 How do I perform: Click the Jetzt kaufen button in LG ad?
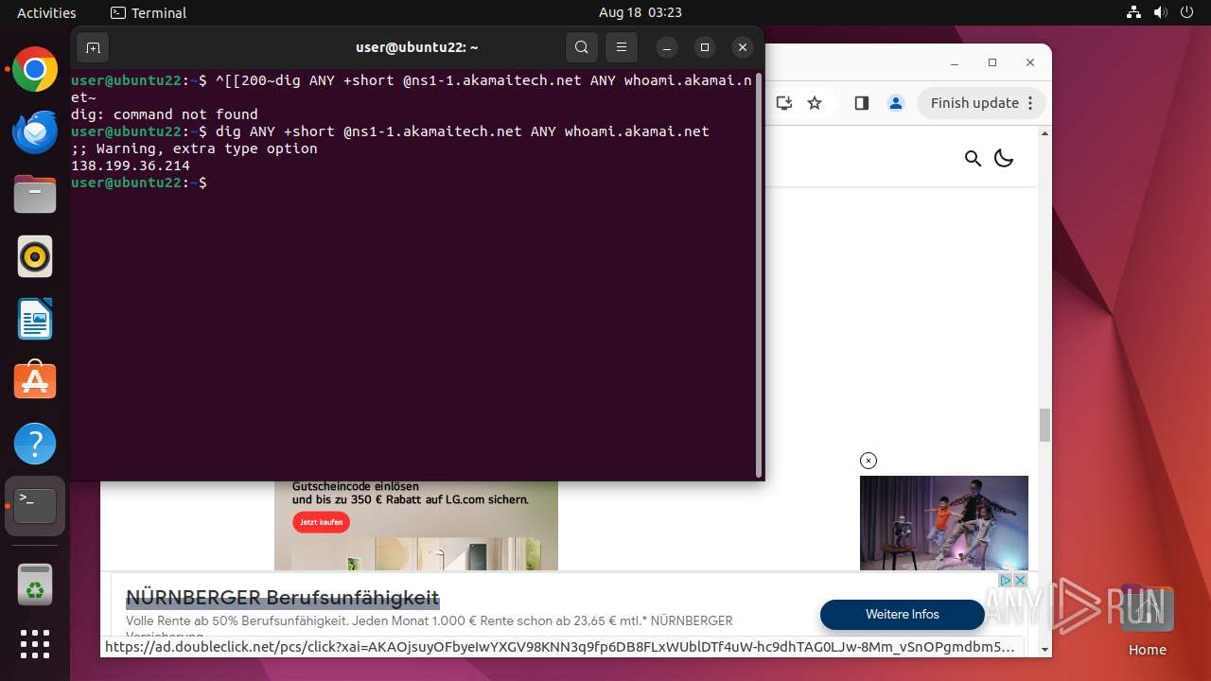pos(321,522)
